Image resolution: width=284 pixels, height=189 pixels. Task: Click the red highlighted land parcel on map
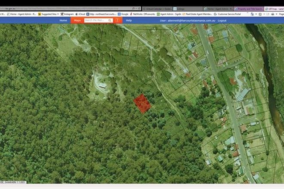pos(142,104)
